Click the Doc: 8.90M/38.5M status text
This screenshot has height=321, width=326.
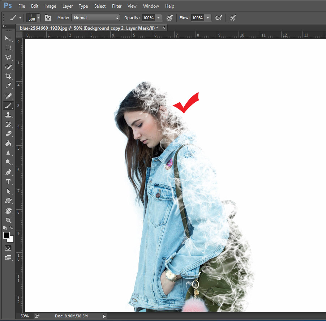click(x=71, y=316)
